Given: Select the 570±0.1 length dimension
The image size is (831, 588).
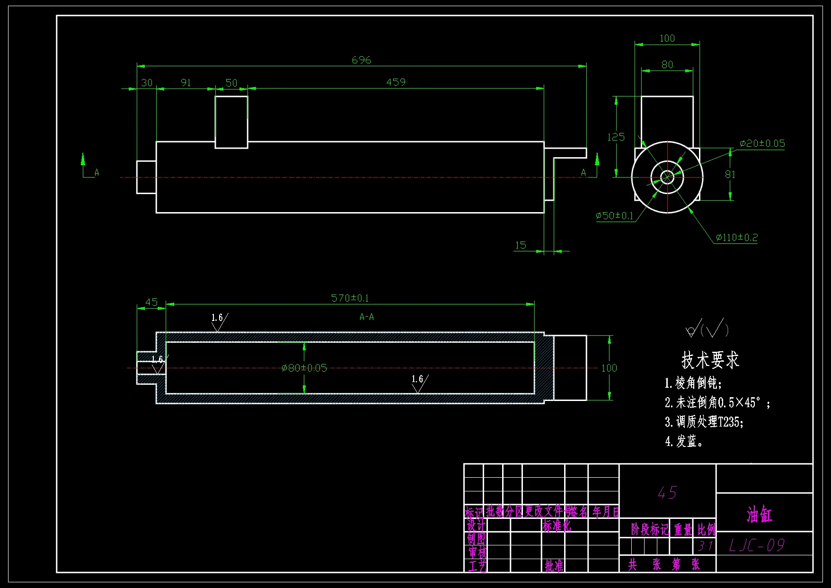Looking at the screenshot, I should pos(350,298).
